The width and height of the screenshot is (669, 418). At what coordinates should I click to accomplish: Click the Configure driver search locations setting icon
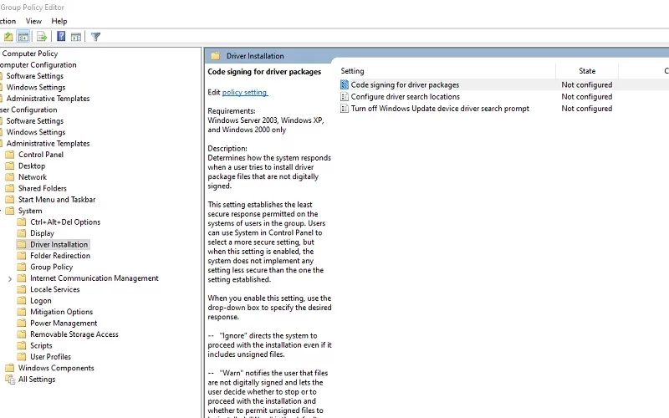click(x=345, y=97)
